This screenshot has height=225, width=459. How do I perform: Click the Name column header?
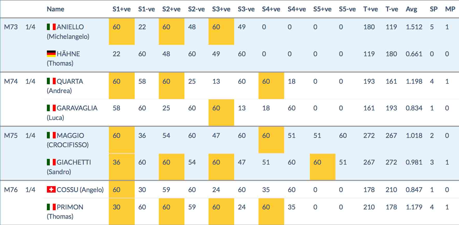click(55, 9)
